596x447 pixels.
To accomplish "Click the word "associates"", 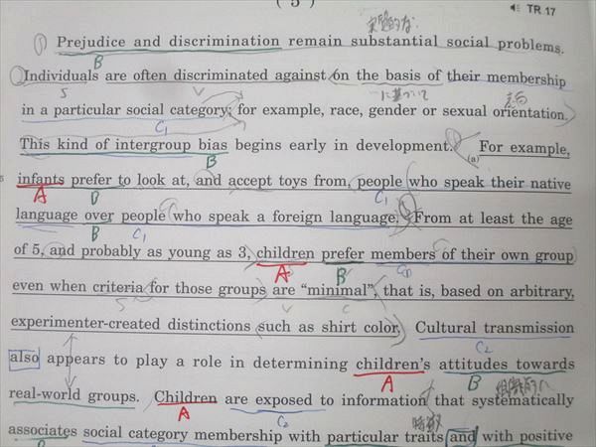I will 42,431.
